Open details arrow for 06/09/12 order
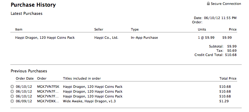This screenshot has width=249, height=112. coord(12,101)
